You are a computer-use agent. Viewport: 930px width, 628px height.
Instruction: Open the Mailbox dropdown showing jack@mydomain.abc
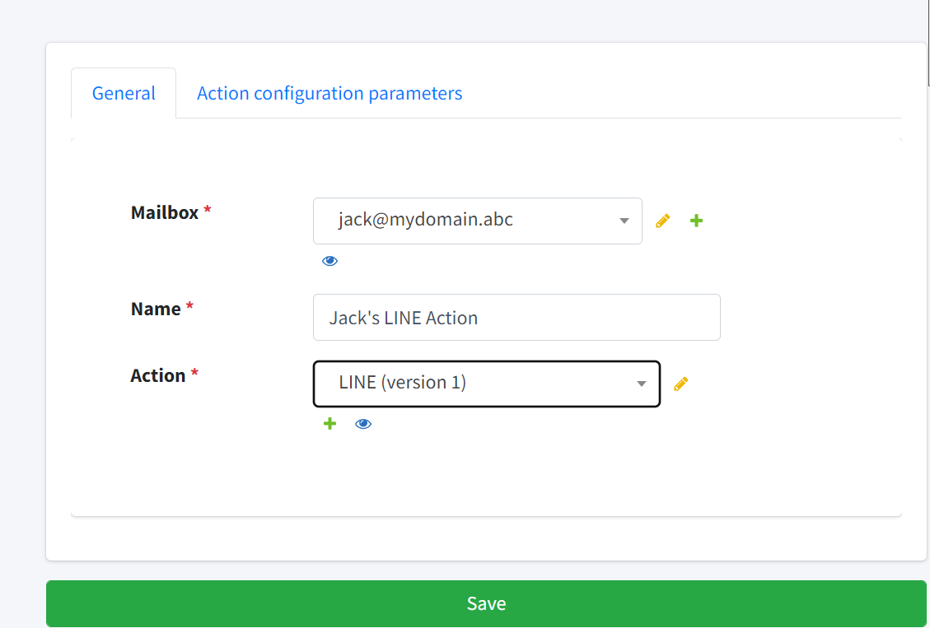coord(478,221)
